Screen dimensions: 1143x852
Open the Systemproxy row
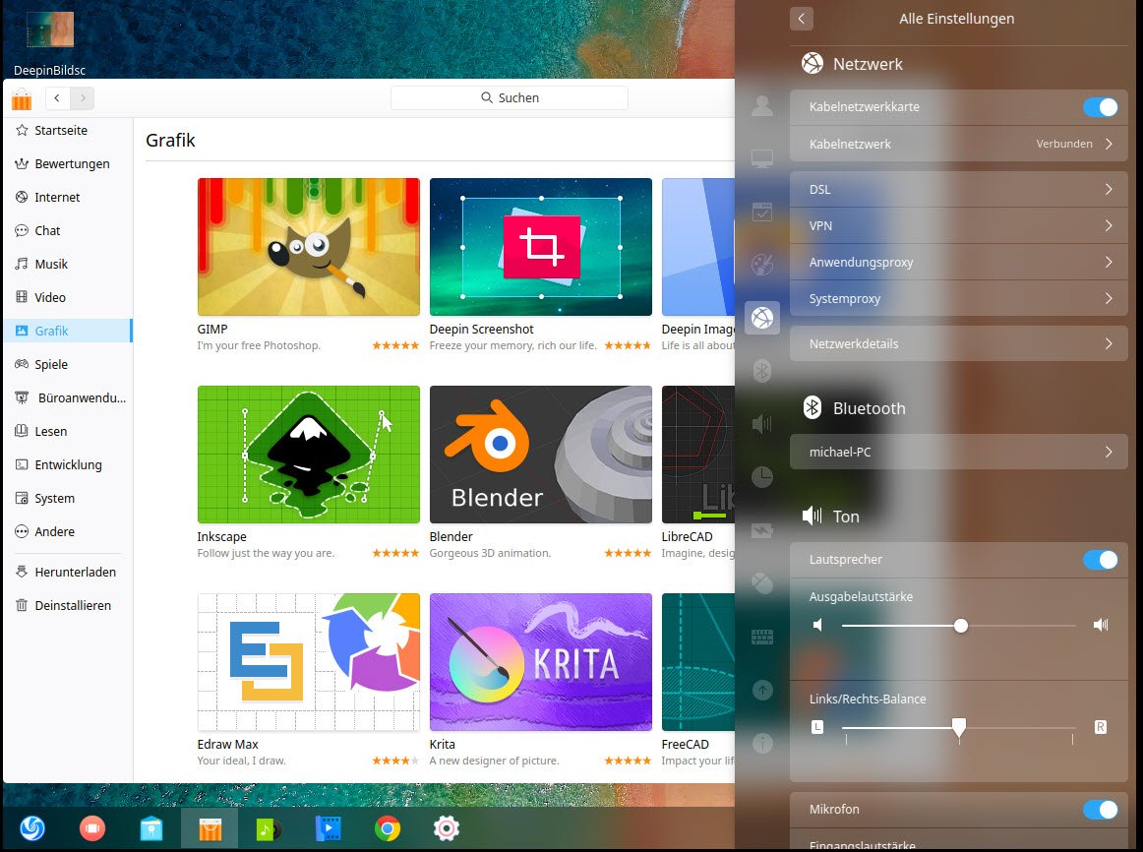pyautogui.click(x=959, y=299)
